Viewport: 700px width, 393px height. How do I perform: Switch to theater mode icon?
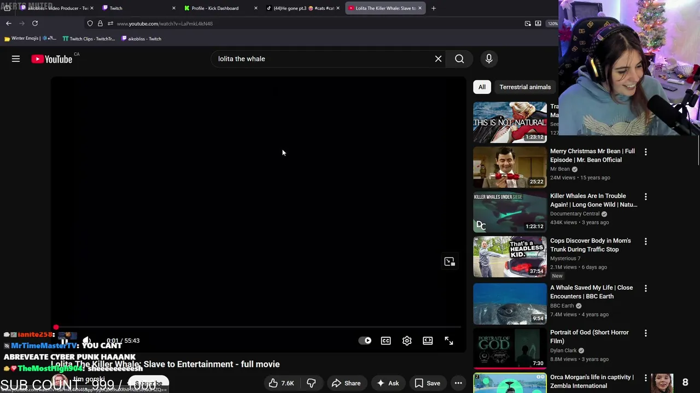(x=428, y=341)
